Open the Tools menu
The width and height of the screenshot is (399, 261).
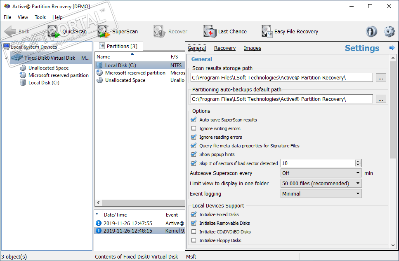40,17
